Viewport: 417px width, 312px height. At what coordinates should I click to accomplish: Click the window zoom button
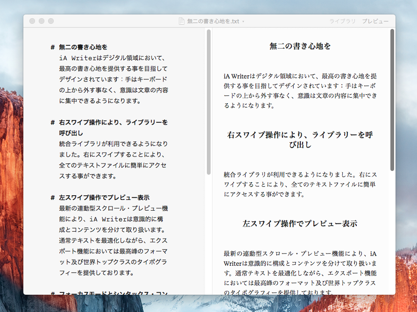pos(51,21)
